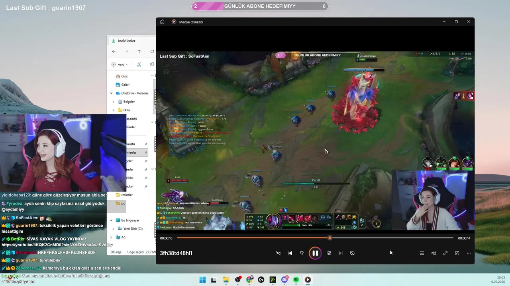The width and height of the screenshot is (510, 286).
Task: Go forward in File Explorer
Action: [x=127, y=51]
